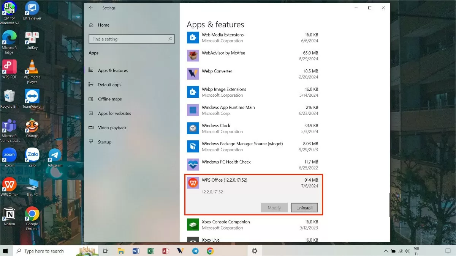456x256 pixels.
Task: Launch Microsoft Word from the taskbar
Action: 136,251
